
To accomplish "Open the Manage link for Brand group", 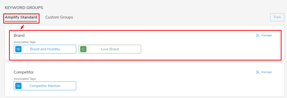I will [x=266, y=35].
